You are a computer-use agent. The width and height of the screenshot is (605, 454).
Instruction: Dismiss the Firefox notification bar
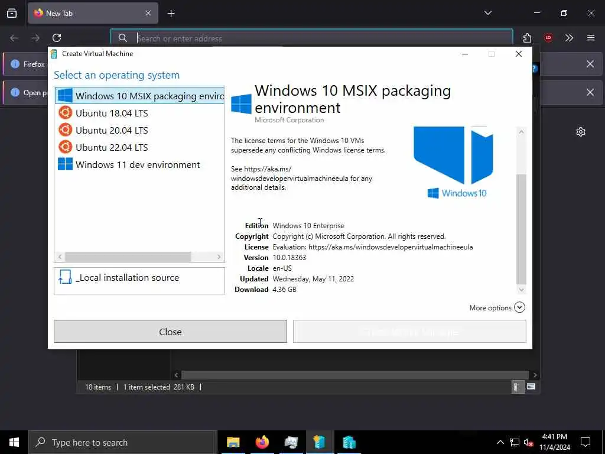click(x=590, y=64)
